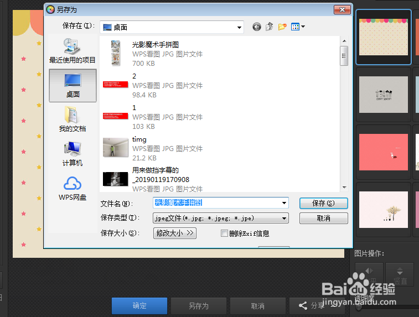Go up one folder level icon
This screenshot has width=419, height=317.
[270, 27]
